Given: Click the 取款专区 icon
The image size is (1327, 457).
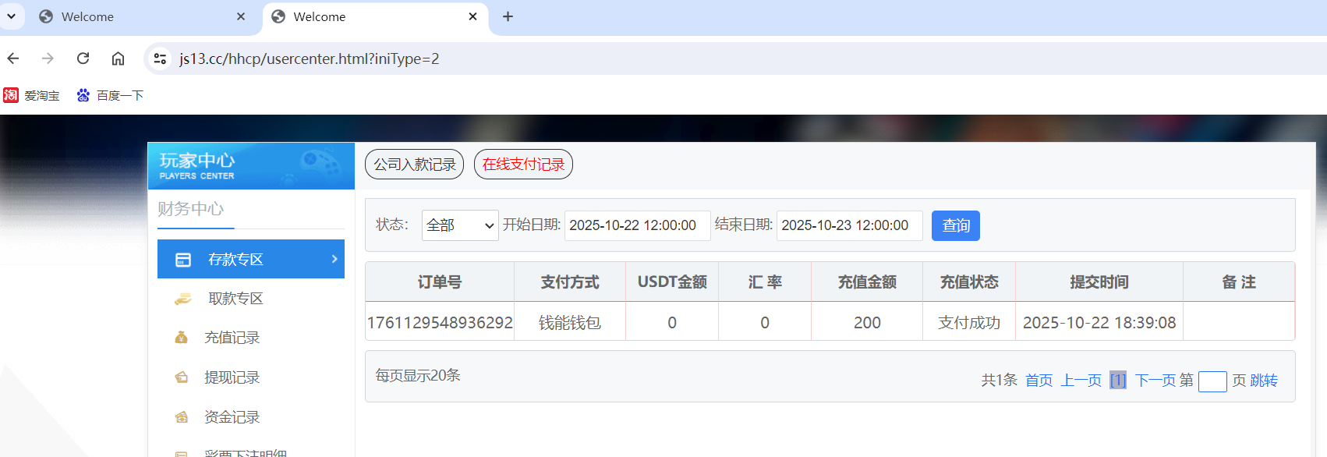Looking at the screenshot, I should (183, 299).
